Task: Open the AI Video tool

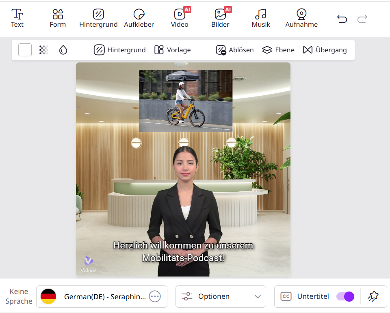Action: [180, 18]
